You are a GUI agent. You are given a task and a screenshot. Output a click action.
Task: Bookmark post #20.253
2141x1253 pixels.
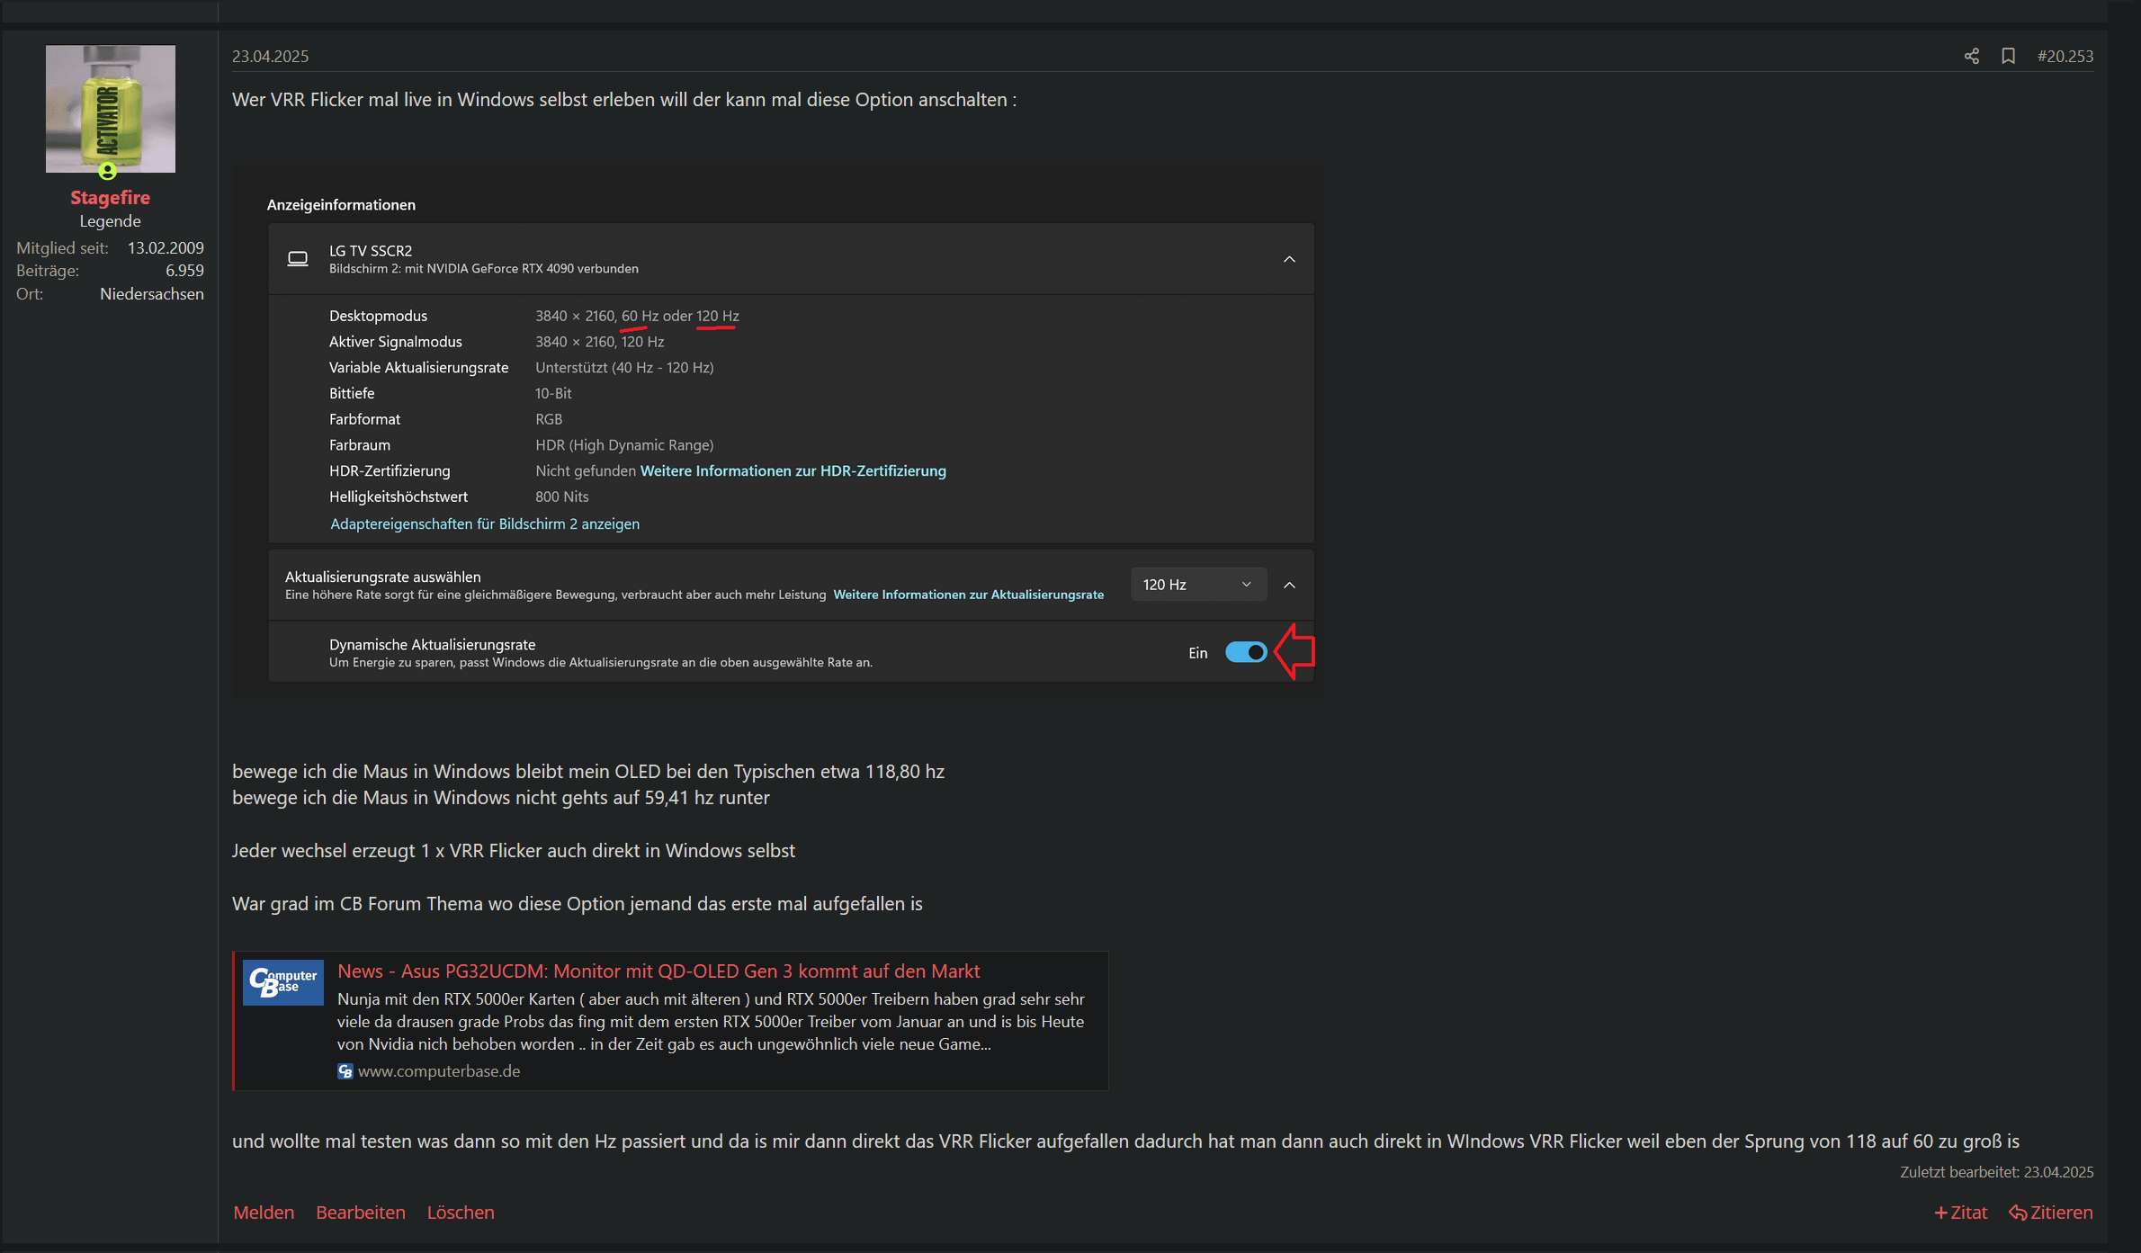(x=2009, y=56)
